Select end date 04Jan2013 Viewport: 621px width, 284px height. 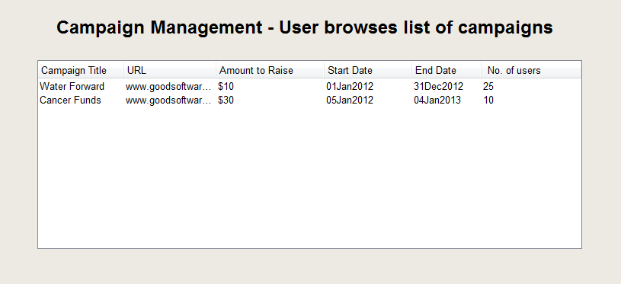click(x=437, y=100)
